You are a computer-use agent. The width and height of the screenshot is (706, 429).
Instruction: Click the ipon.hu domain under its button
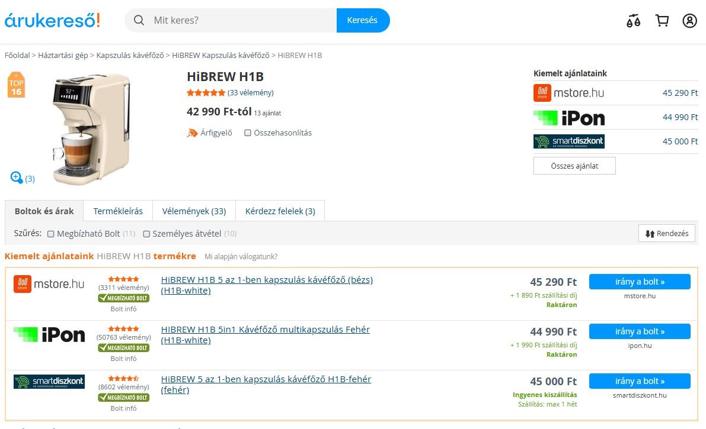640,346
